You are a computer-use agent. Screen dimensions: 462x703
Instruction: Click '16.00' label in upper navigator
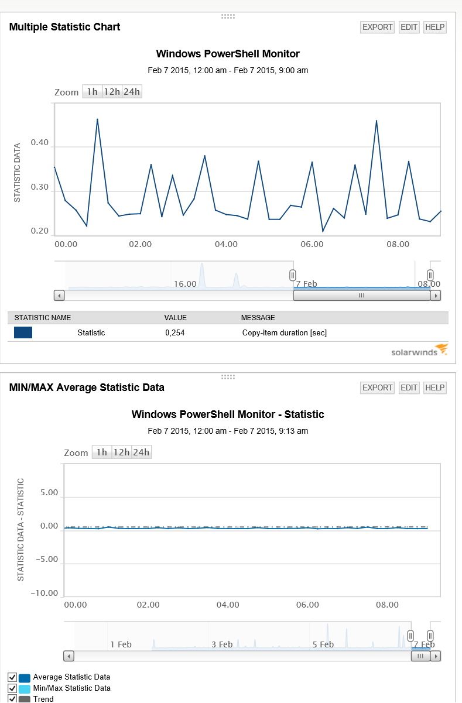coord(185,284)
